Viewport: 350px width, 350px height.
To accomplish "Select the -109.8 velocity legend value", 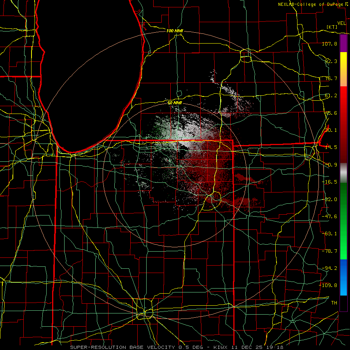I will (x=328, y=285).
